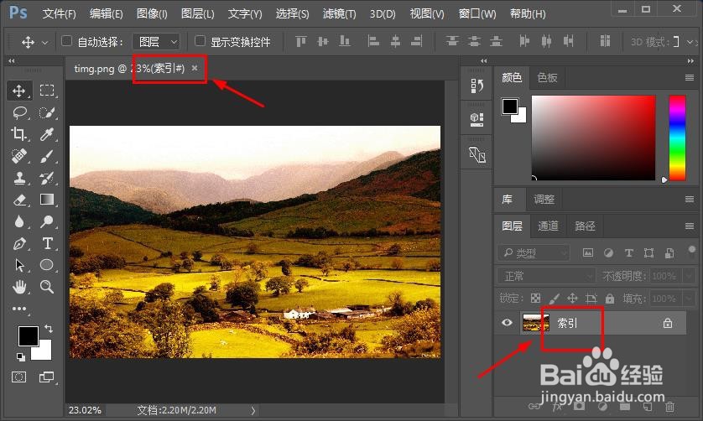
Task: Align top edges in options bar
Action: (x=301, y=42)
